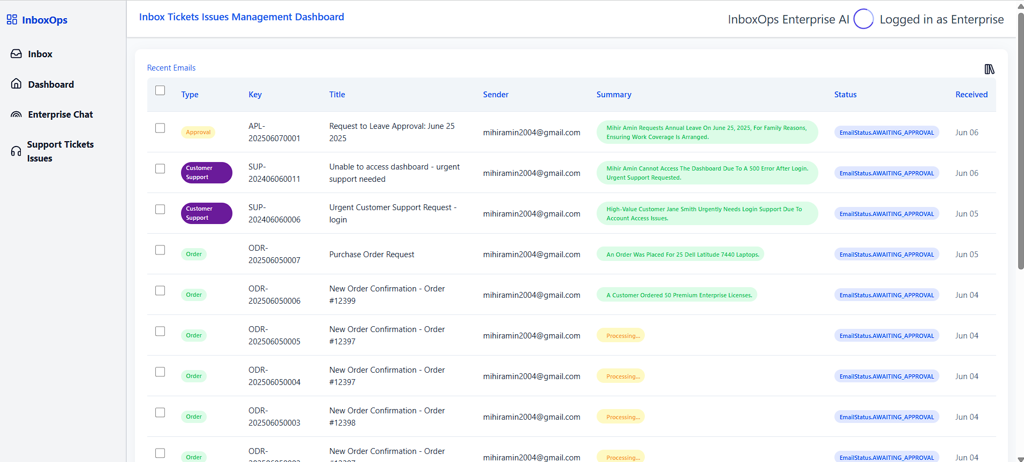Click the Dashboard home icon

(17, 84)
